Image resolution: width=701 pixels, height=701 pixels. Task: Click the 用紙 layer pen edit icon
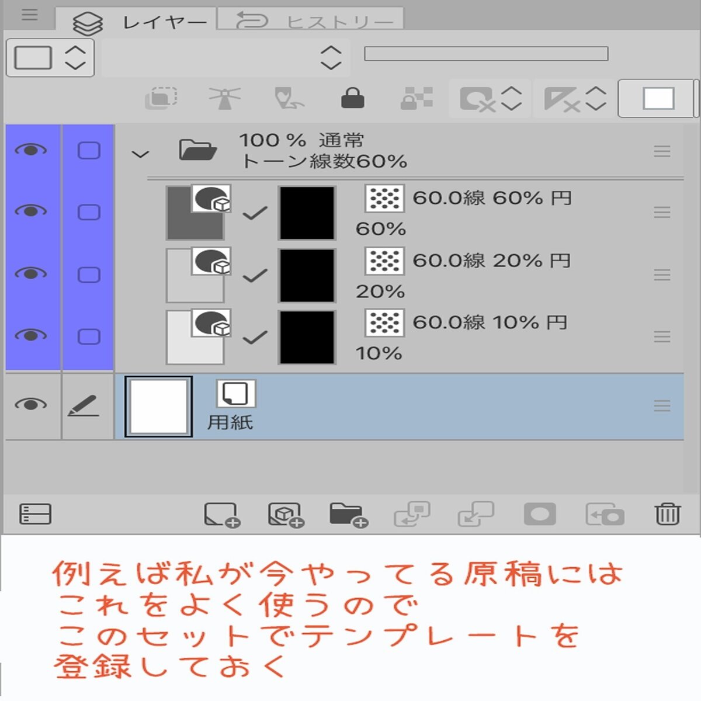pos(83,405)
